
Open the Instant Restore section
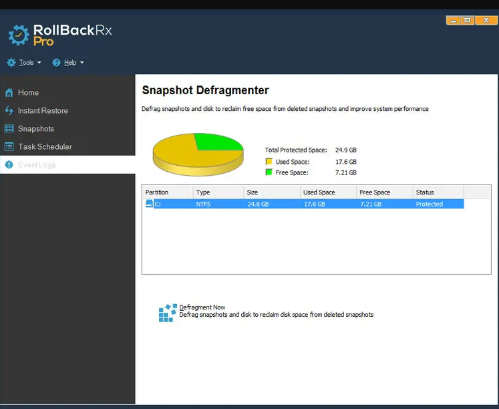click(x=67, y=110)
